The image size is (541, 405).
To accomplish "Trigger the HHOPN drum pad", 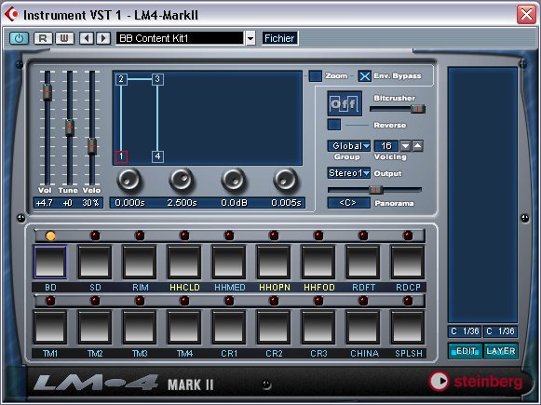I will 273,262.
